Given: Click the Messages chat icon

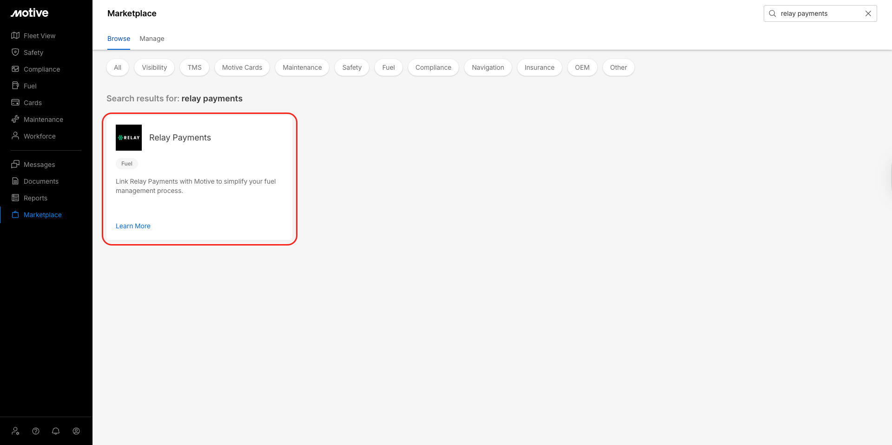Looking at the screenshot, I should pyautogui.click(x=15, y=165).
